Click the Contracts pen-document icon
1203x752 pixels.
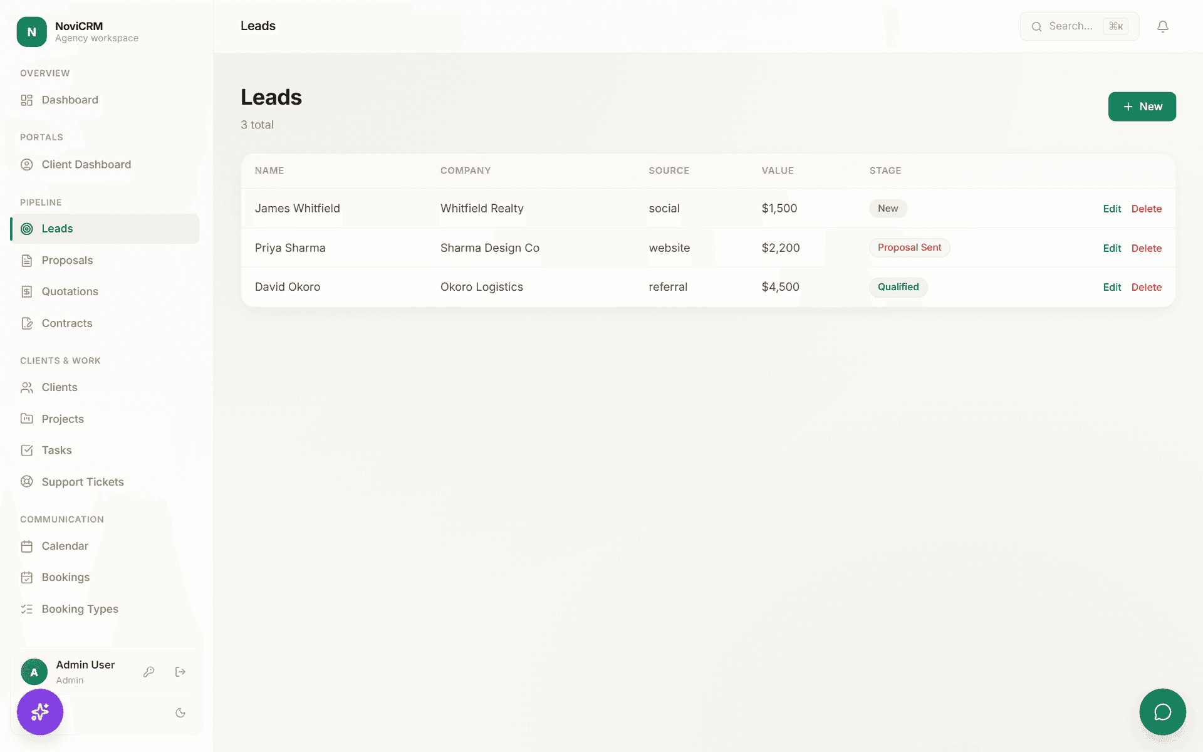click(26, 323)
